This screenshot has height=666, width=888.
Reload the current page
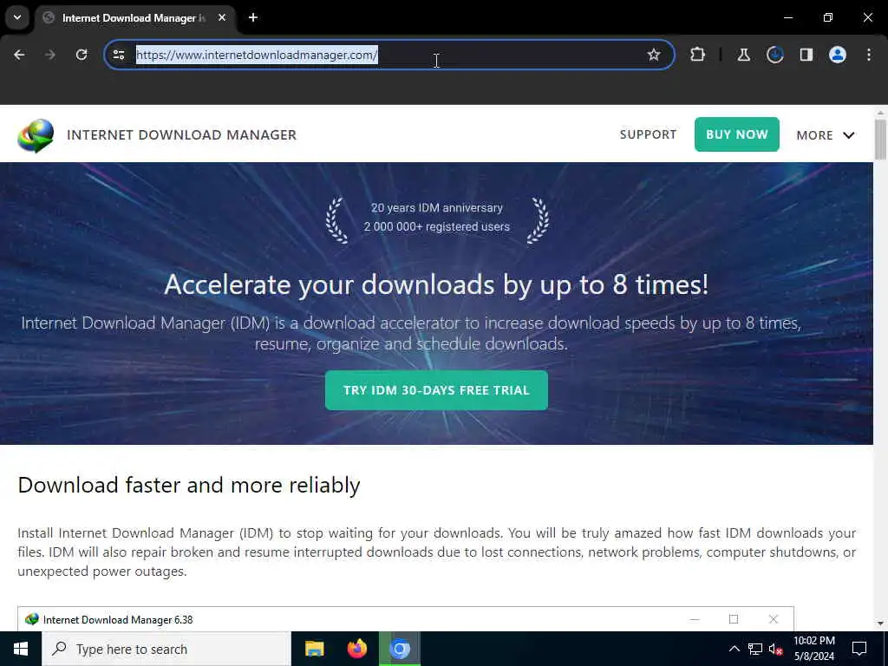click(x=82, y=55)
